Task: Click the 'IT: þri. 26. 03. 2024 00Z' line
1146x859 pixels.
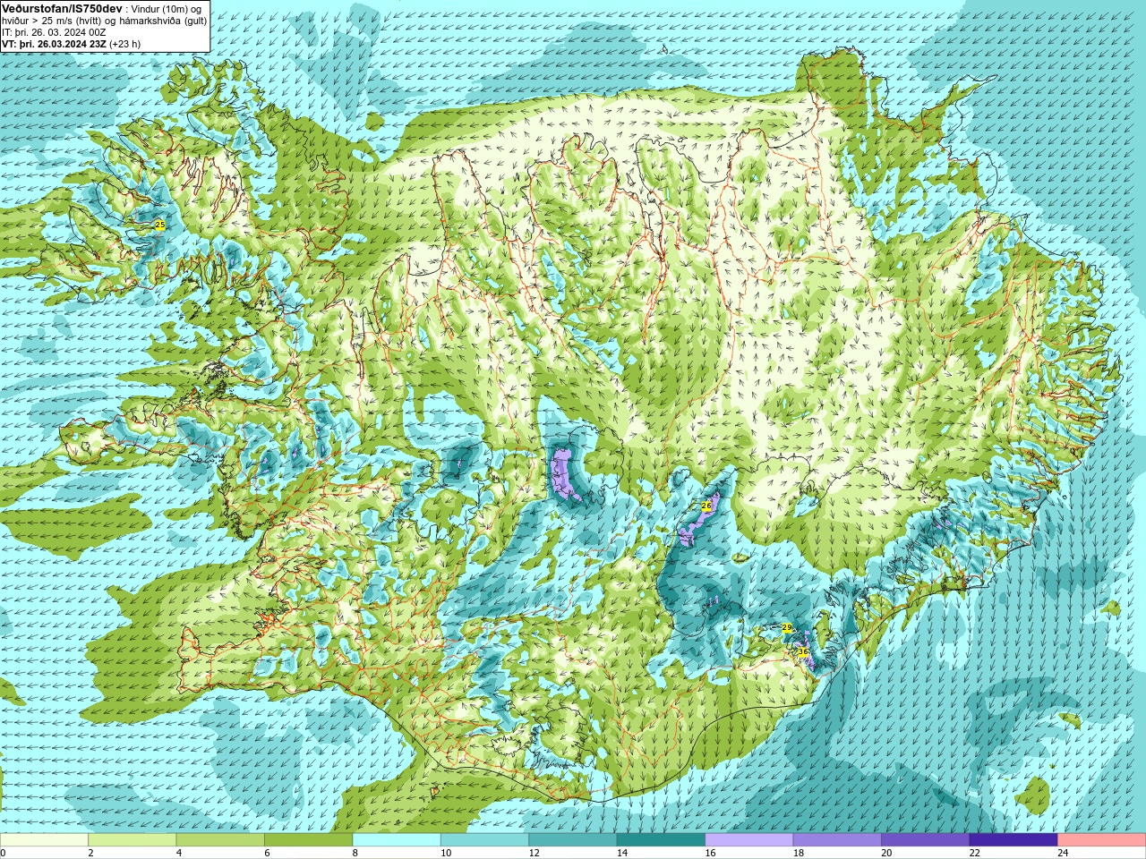Action: 54,32
